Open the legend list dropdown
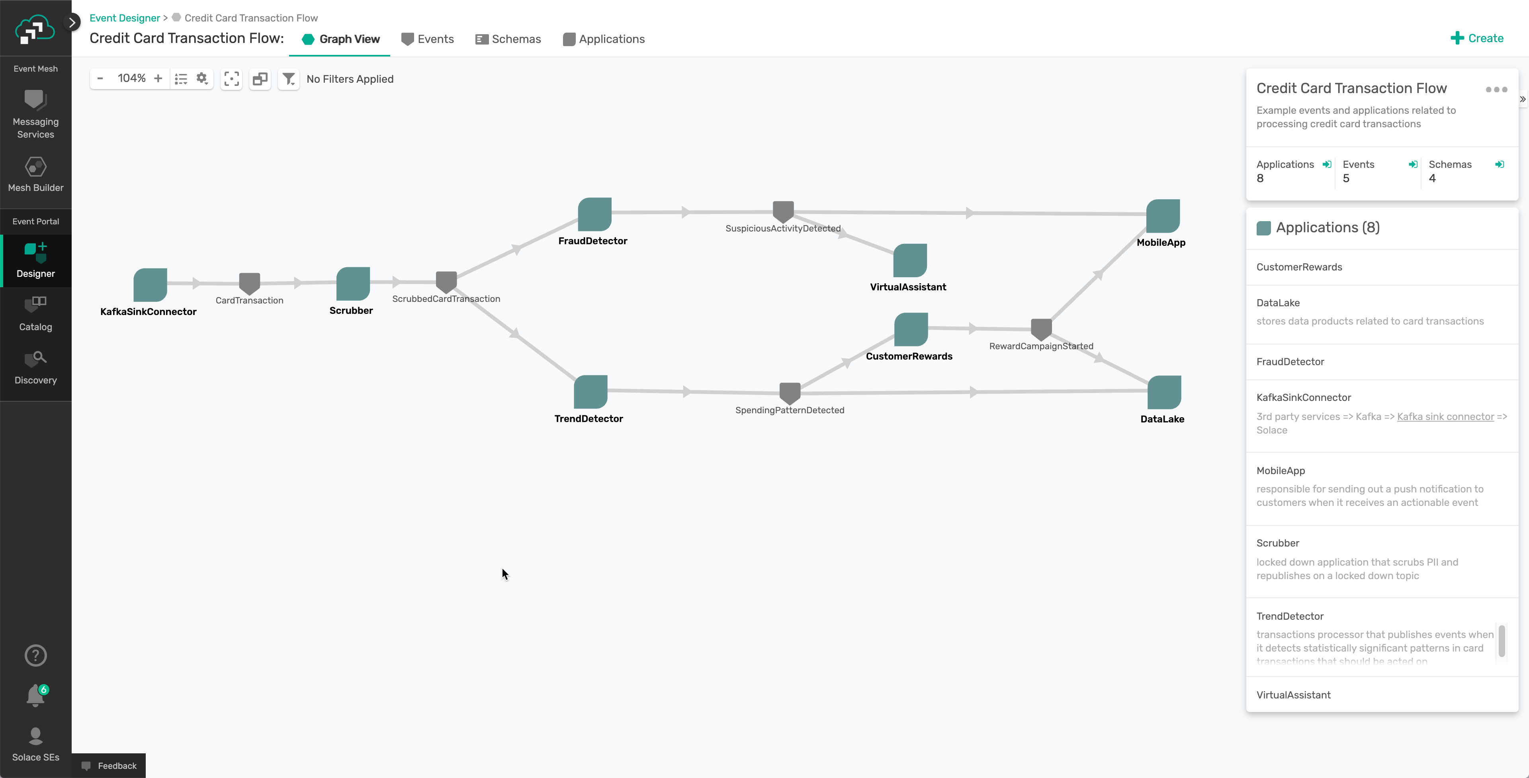The image size is (1529, 778). tap(181, 79)
